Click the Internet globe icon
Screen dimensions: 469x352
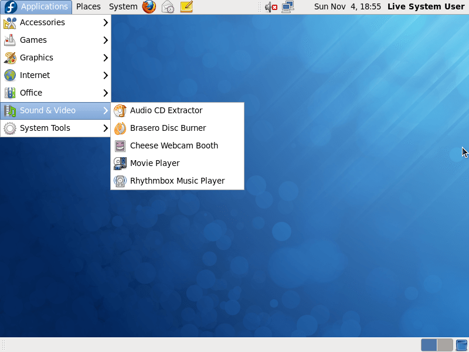(10, 76)
